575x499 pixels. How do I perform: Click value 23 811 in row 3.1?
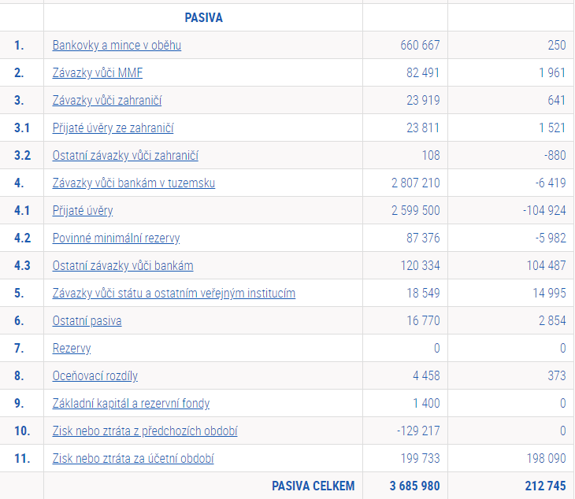pos(423,128)
